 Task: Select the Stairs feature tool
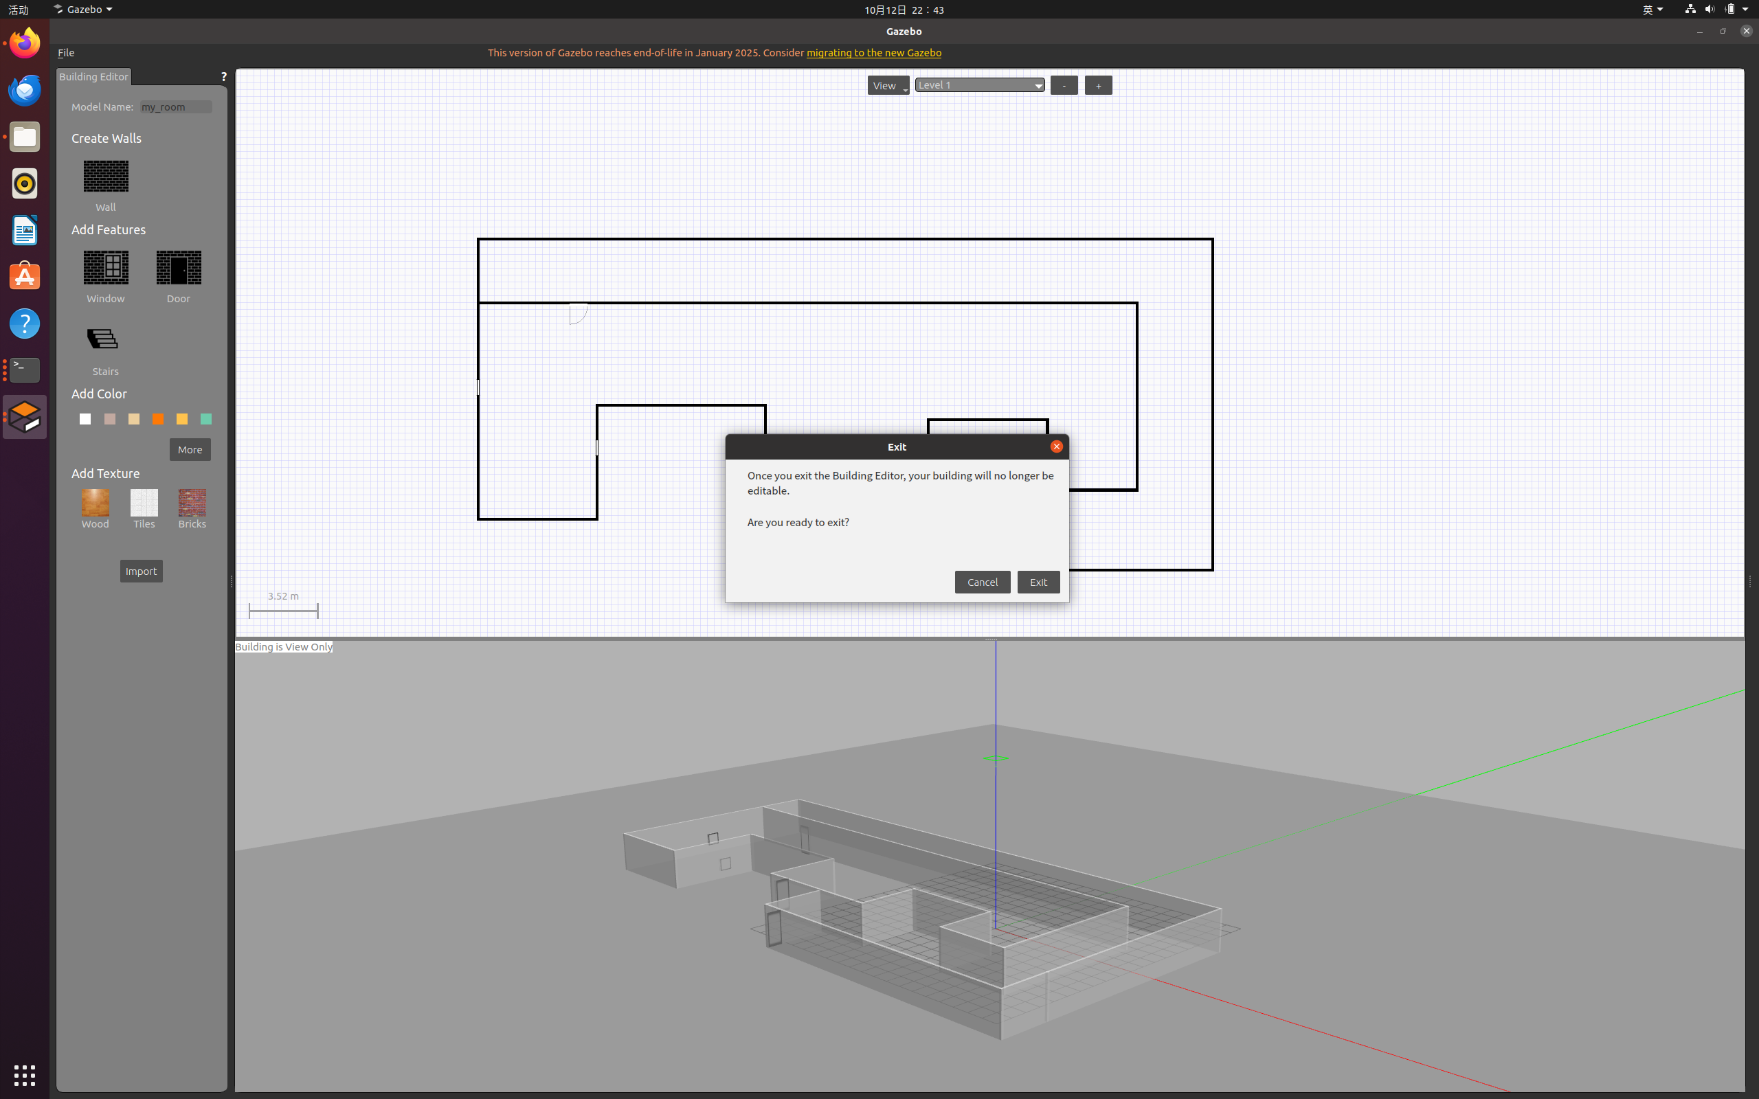pyautogui.click(x=102, y=339)
